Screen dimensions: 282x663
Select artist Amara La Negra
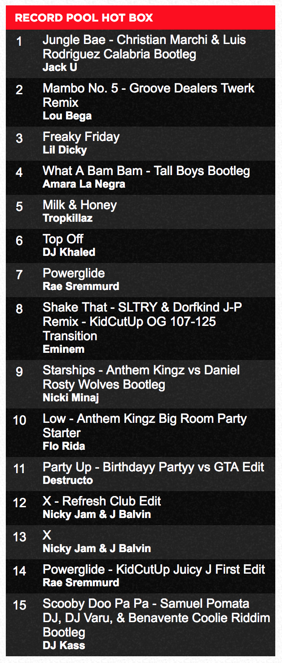(84, 184)
